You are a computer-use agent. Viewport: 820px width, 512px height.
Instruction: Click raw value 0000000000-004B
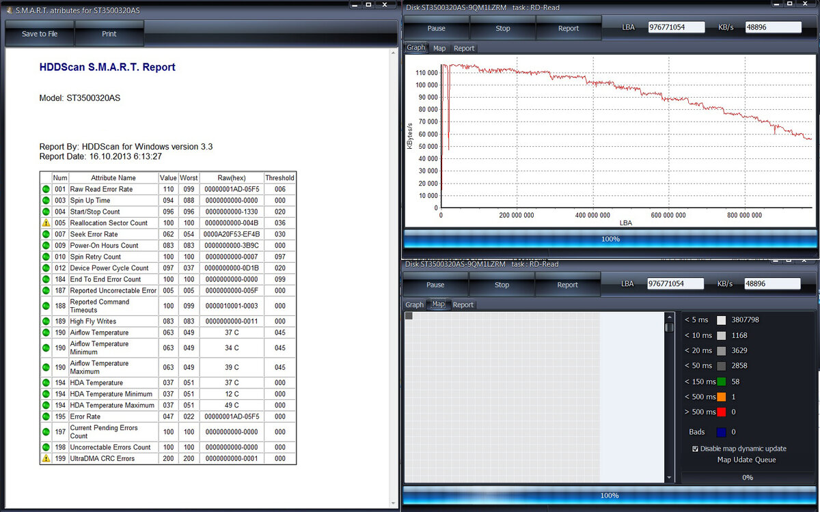click(x=232, y=223)
